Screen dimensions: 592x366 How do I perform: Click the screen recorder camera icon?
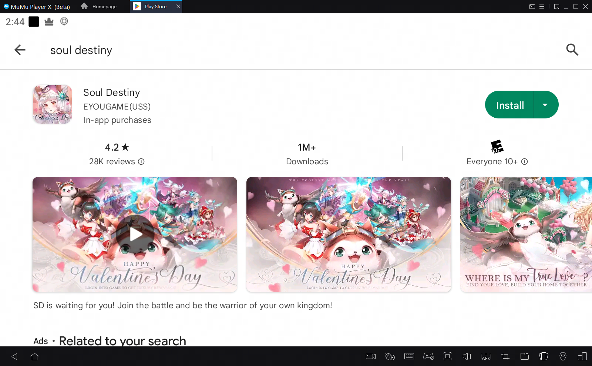(370, 356)
